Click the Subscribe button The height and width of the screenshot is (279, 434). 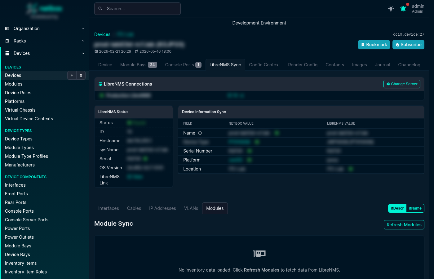click(x=408, y=45)
